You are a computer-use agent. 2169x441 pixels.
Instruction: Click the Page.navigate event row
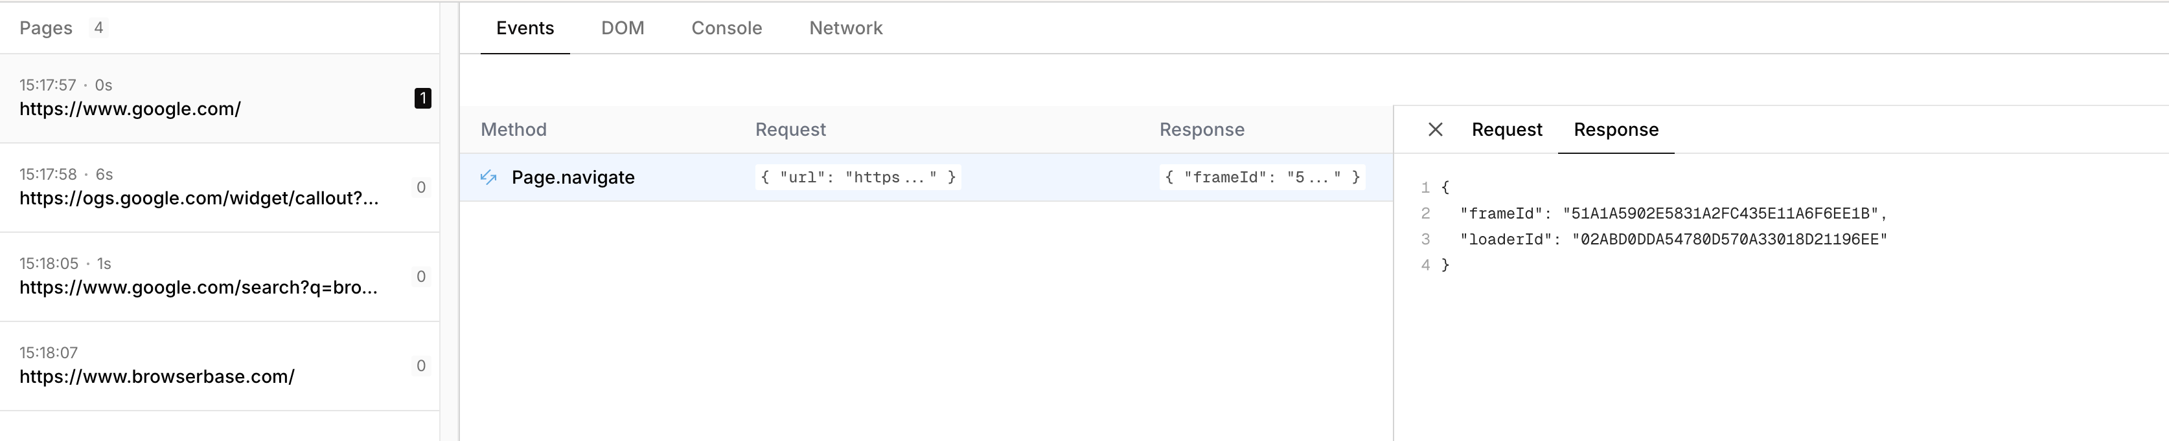926,177
